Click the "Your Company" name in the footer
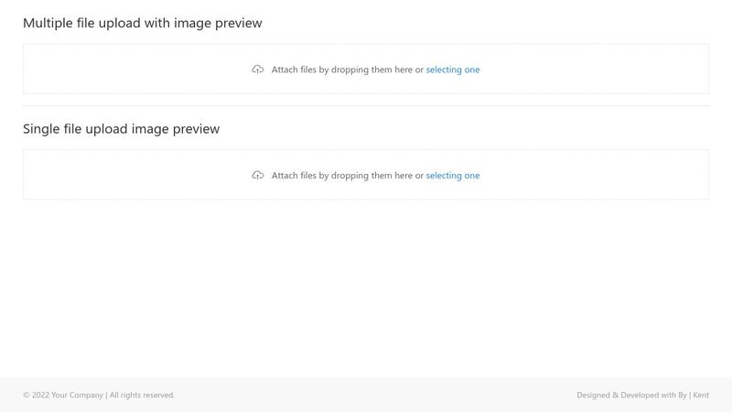The width and height of the screenshot is (732, 412). coord(77,396)
